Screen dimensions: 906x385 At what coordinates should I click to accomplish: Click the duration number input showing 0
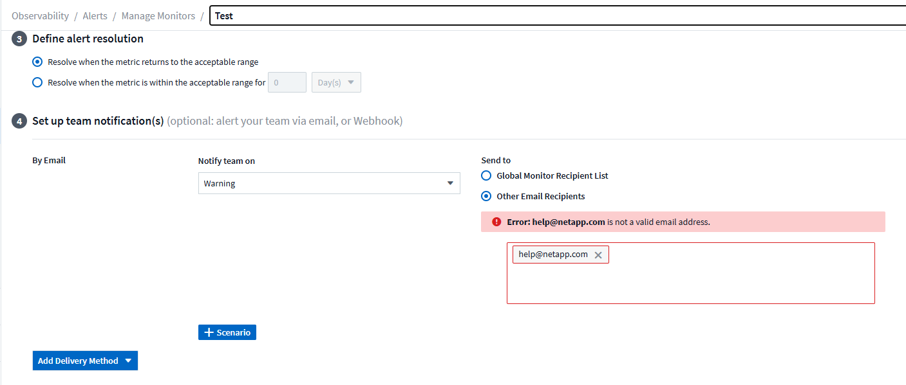click(x=287, y=83)
